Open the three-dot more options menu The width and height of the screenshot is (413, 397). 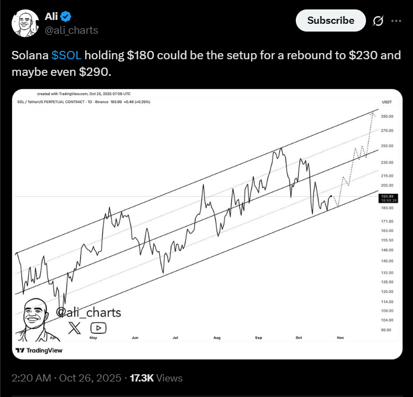pyautogui.click(x=396, y=20)
